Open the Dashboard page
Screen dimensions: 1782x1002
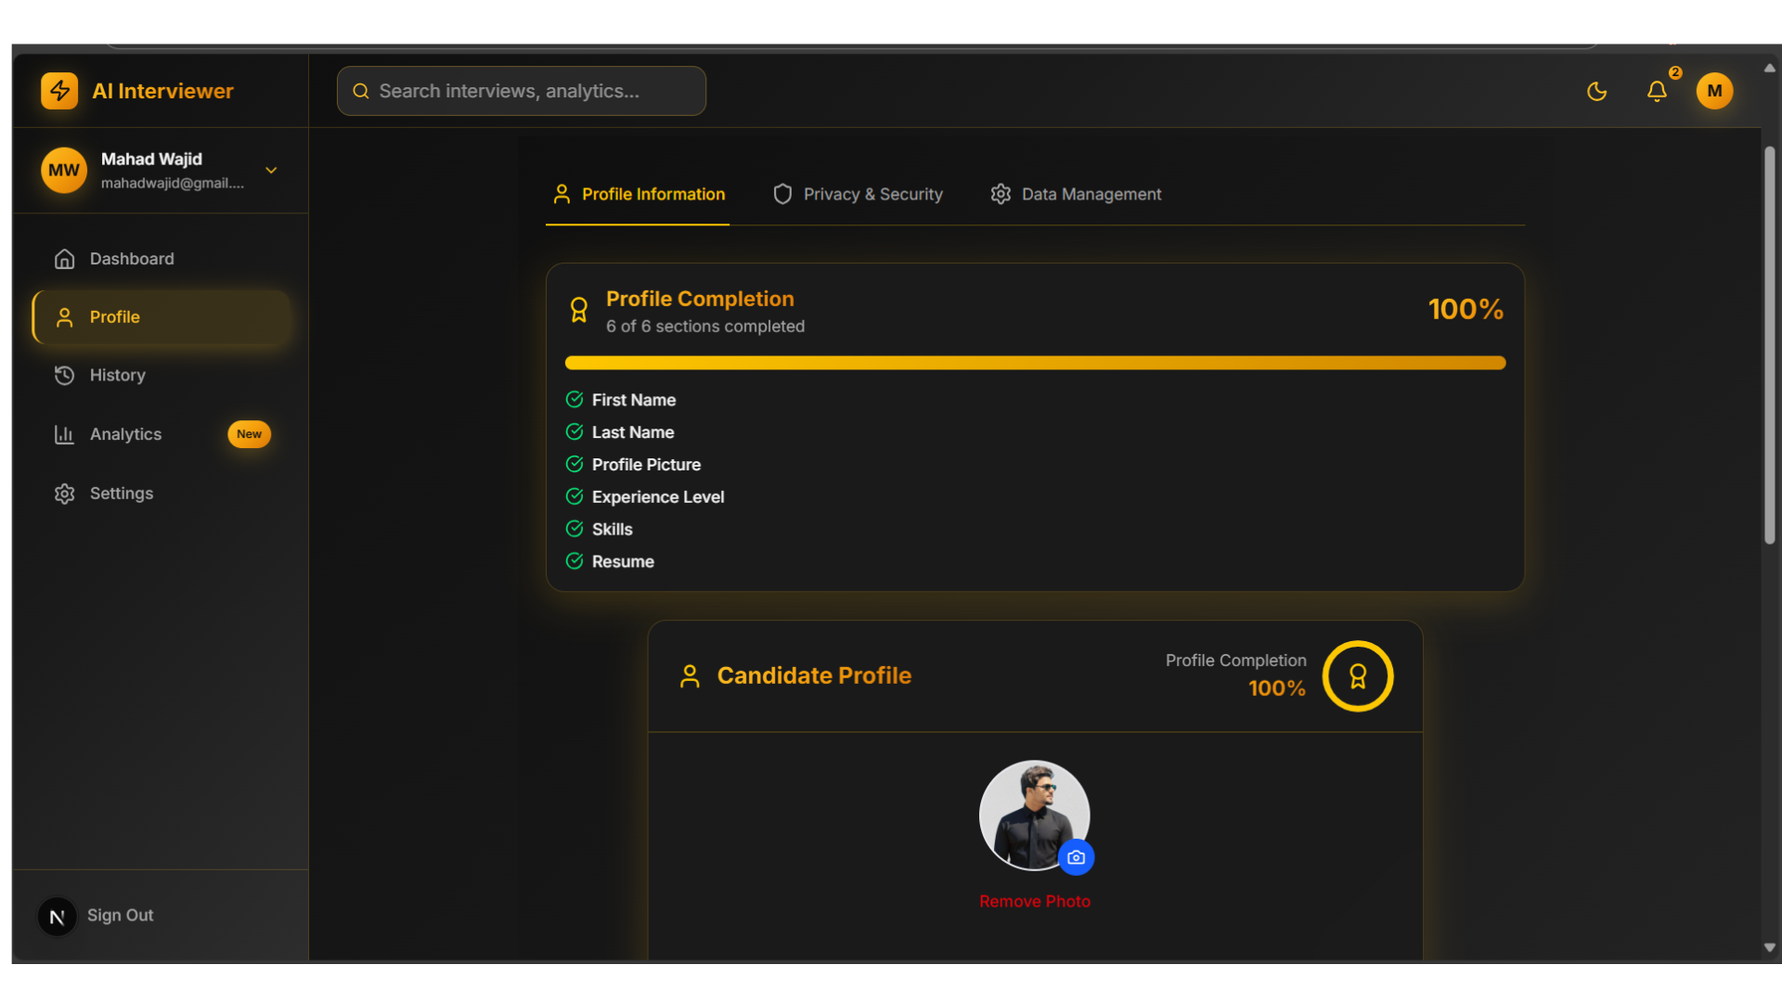[131, 259]
